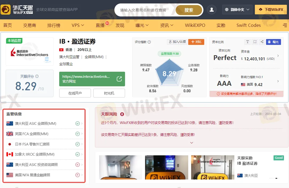Open WikiEXPO nav item
The height and width of the screenshot is (188, 289).
(x=195, y=25)
